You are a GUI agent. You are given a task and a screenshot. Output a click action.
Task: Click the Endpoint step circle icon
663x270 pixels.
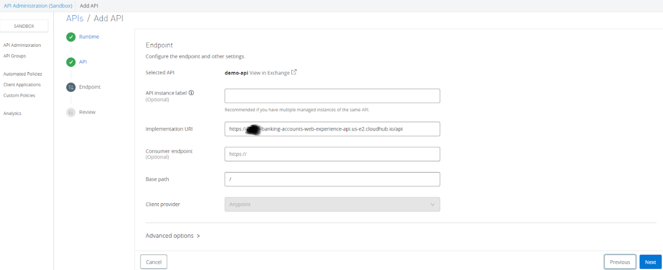[x=71, y=87]
